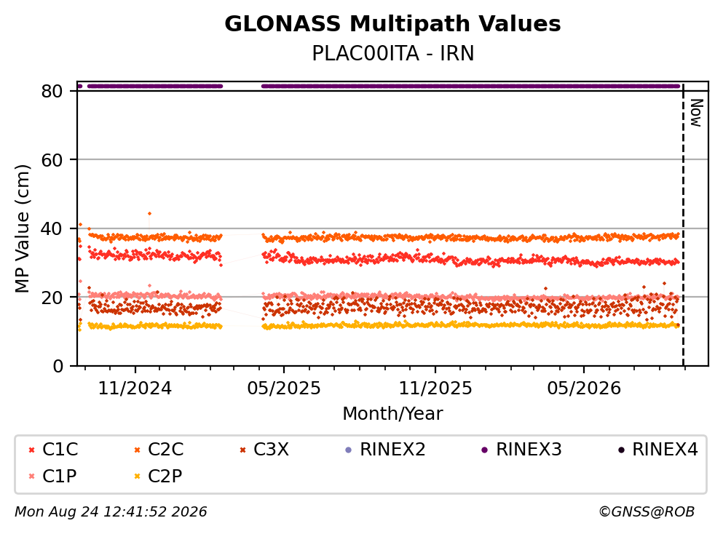Click the ©GNSS@ROB copyright text
Image resolution: width=723 pixels, height=534 pixels.
647,512
